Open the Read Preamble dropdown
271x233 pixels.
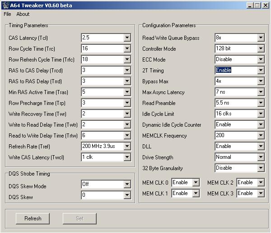click(261, 103)
